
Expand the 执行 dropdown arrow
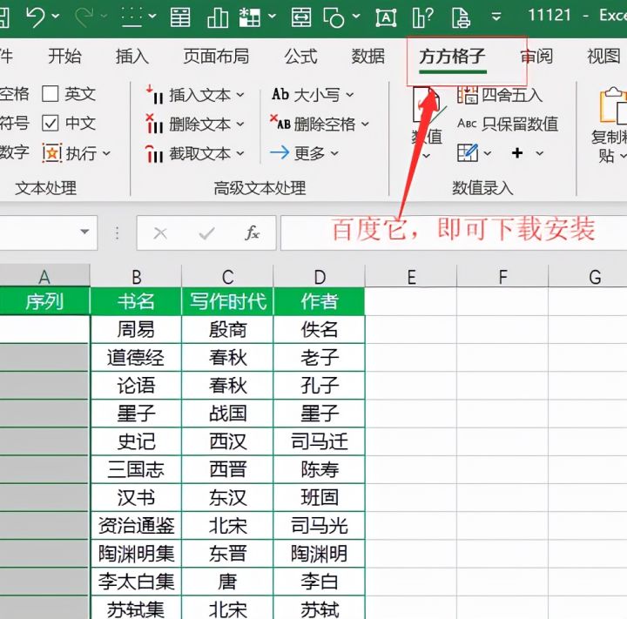pos(106,153)
